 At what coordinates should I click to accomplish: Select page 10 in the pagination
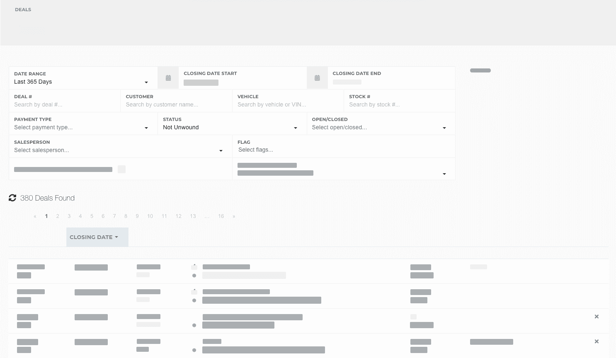(150, 216)
